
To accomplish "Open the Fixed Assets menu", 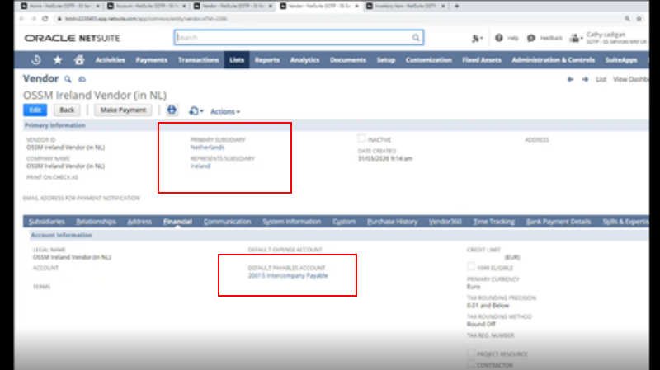I will tap(482, 60).
